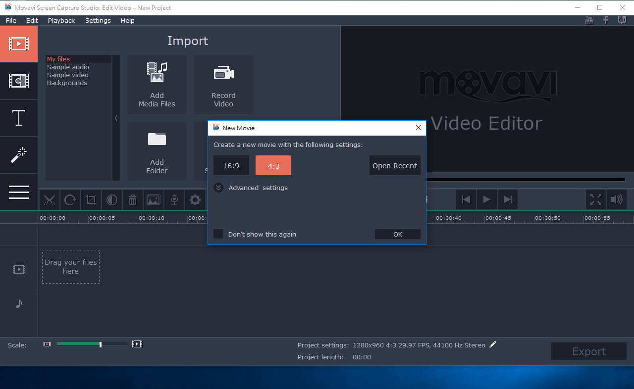Click the crop tool icon
634x389 pixels.
click(x=91, y=200)
